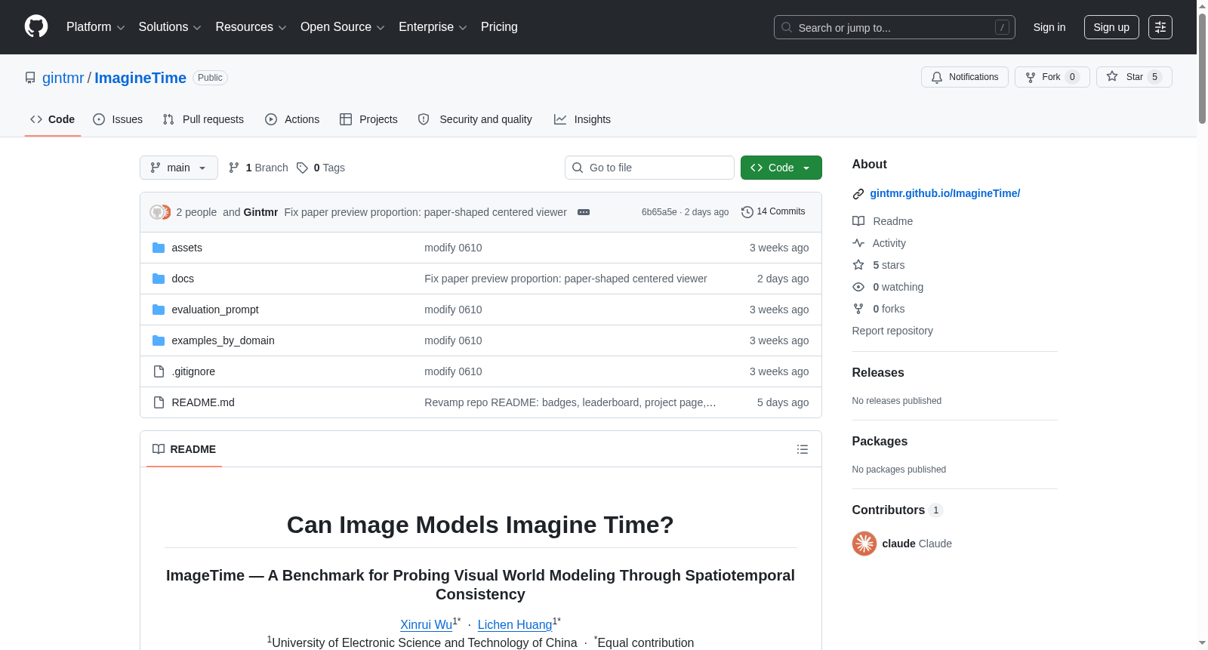Image resolution: width=1208 pixels, height=650 pixels.
Task: Go to the Projects tab
Action: (x=368, y=119)
